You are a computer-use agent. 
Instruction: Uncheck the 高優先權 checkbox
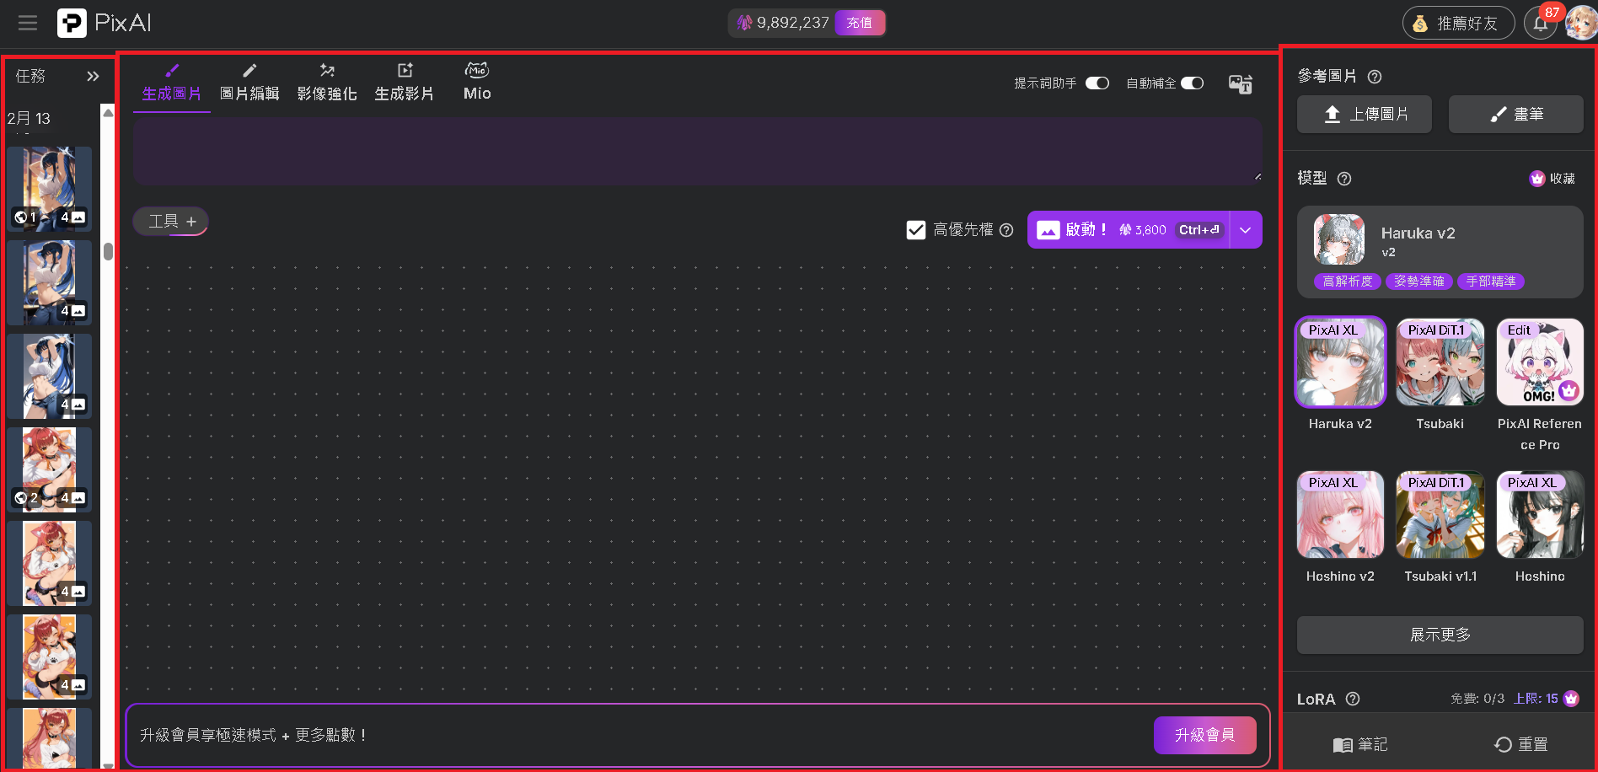916,230
